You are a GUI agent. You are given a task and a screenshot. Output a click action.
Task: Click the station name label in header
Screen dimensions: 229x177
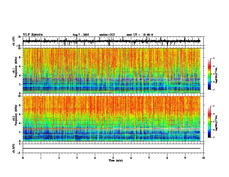click(107, 35)
